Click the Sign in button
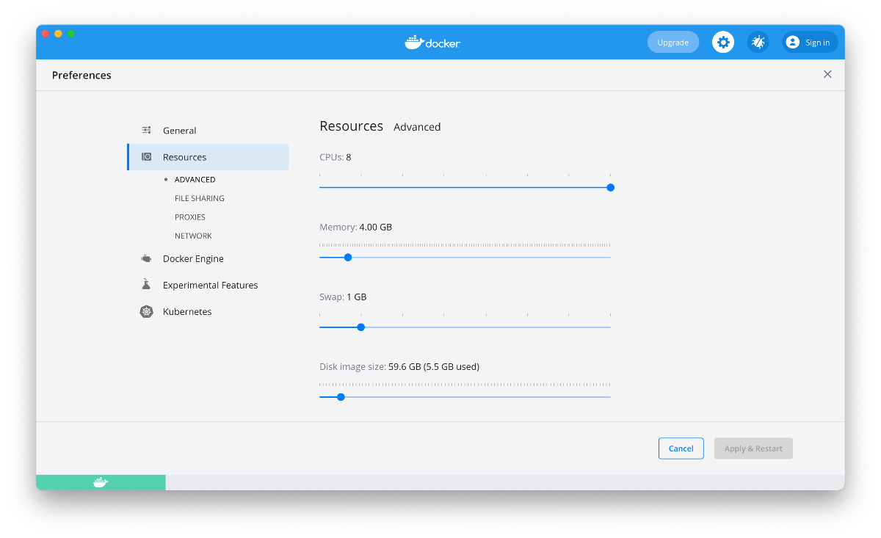 (810, 43)
